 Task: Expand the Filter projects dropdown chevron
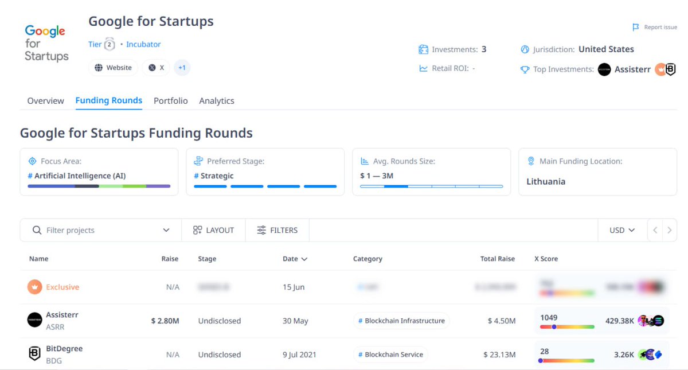(166, 230)
